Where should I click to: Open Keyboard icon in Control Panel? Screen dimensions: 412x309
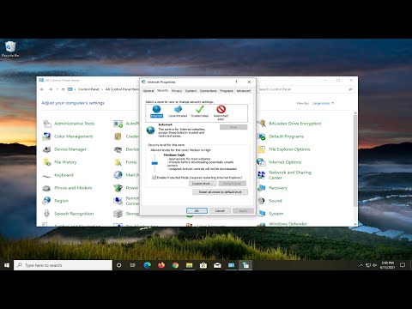click(x=47, y=175)
